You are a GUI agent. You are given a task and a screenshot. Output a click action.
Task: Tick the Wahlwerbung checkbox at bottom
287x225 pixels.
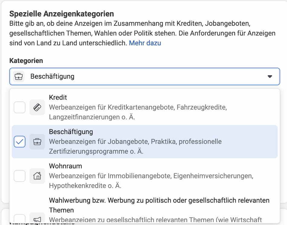click(x=20, y=219)
